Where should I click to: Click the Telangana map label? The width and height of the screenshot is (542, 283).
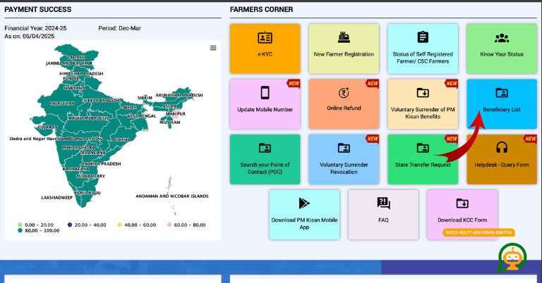[92, 152]
